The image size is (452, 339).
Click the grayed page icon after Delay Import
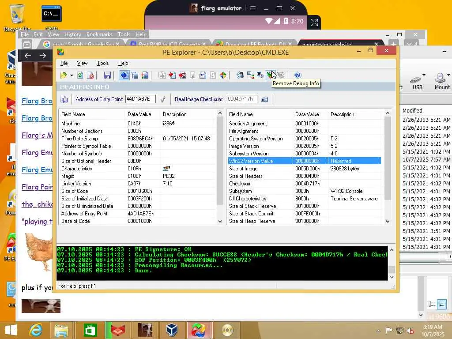pyautogui.click(x=192, y=75)
